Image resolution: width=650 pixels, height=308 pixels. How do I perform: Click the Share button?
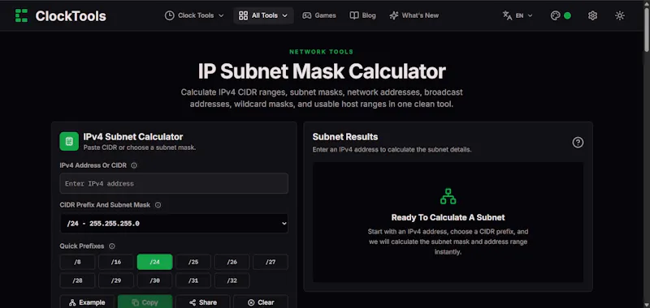[x=202, y=302]
